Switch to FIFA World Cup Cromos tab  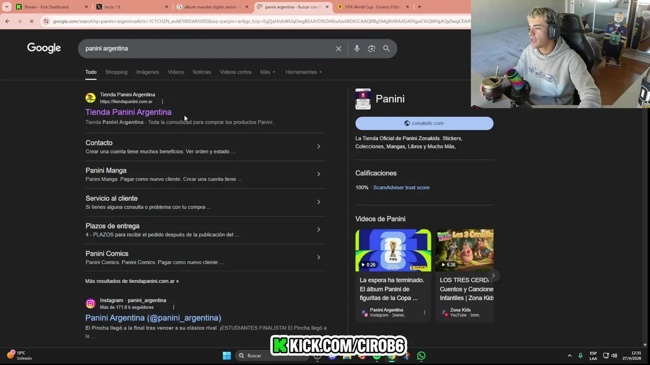pyautogui.click(x=373, y=7)
